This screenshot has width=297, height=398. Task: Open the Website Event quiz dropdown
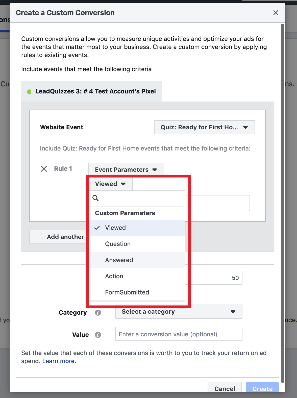coord(205,127)
